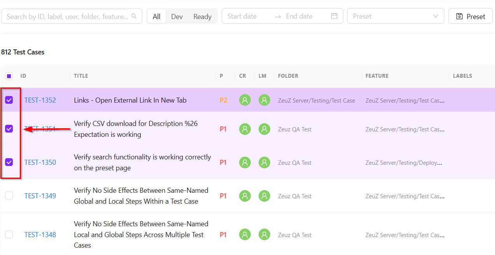Click the P1 priority of TEST-1348

223,235
